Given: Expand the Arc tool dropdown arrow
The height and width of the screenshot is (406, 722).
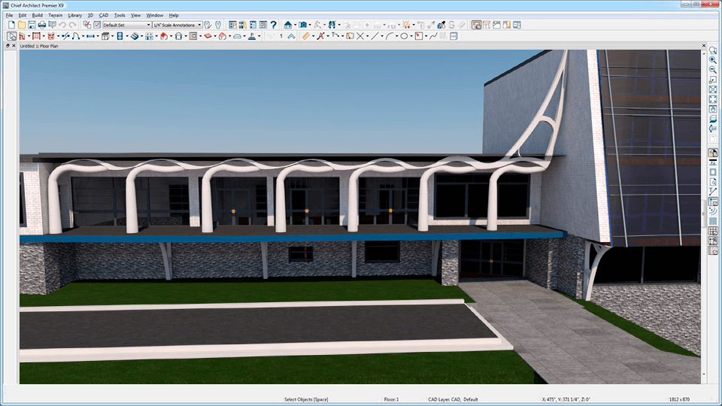Looking at the screenshot, I should (396, 36).
